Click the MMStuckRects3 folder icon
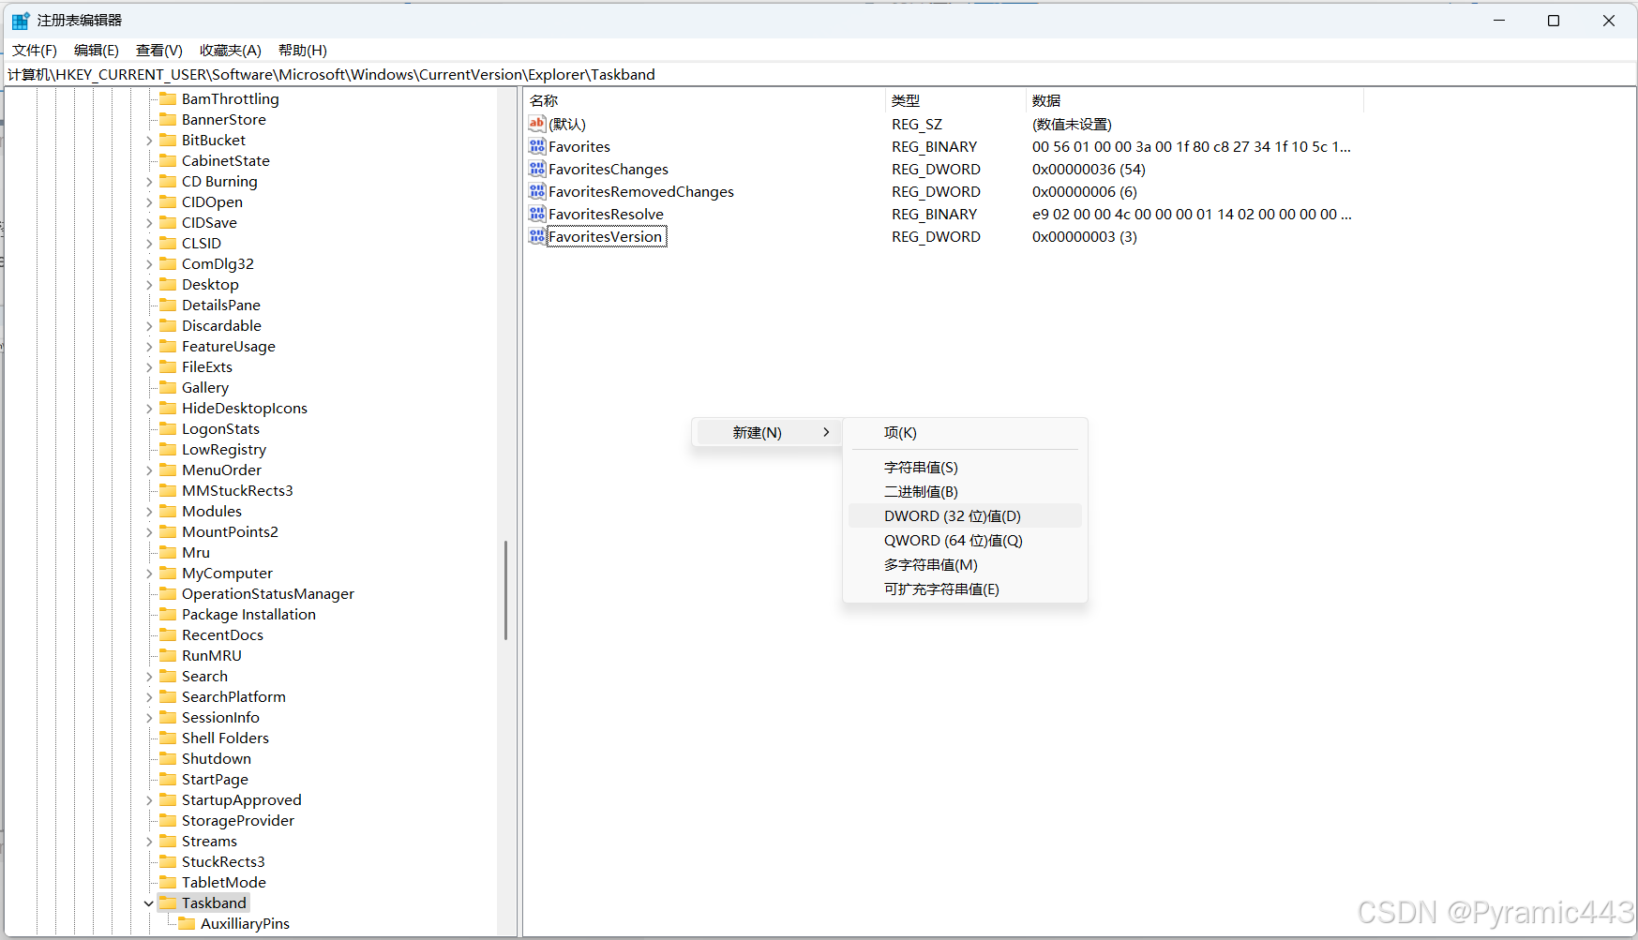 coord(168,490)
